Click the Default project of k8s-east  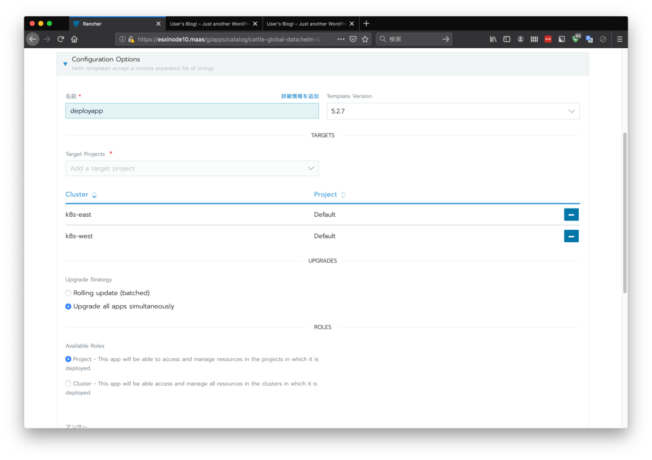coord(325,215)
